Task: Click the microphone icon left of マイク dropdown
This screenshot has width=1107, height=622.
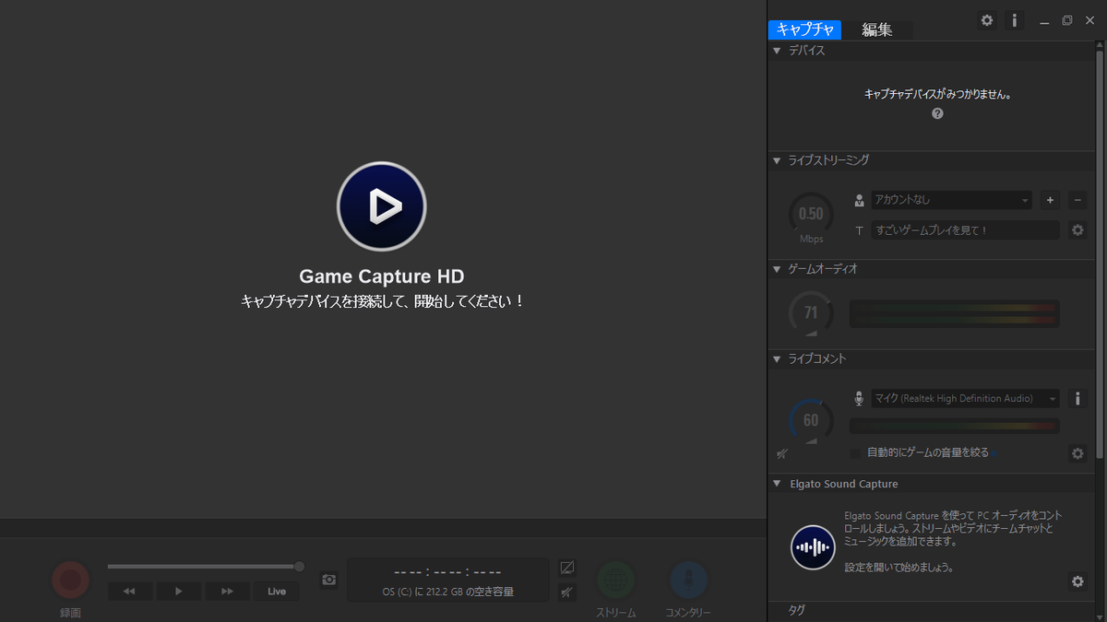Action: [859, 399]
